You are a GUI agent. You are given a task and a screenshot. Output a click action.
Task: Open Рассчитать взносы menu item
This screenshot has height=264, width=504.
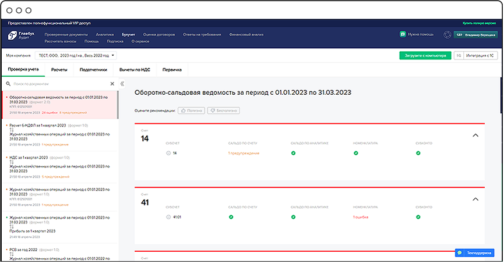[x=61, y=41]
